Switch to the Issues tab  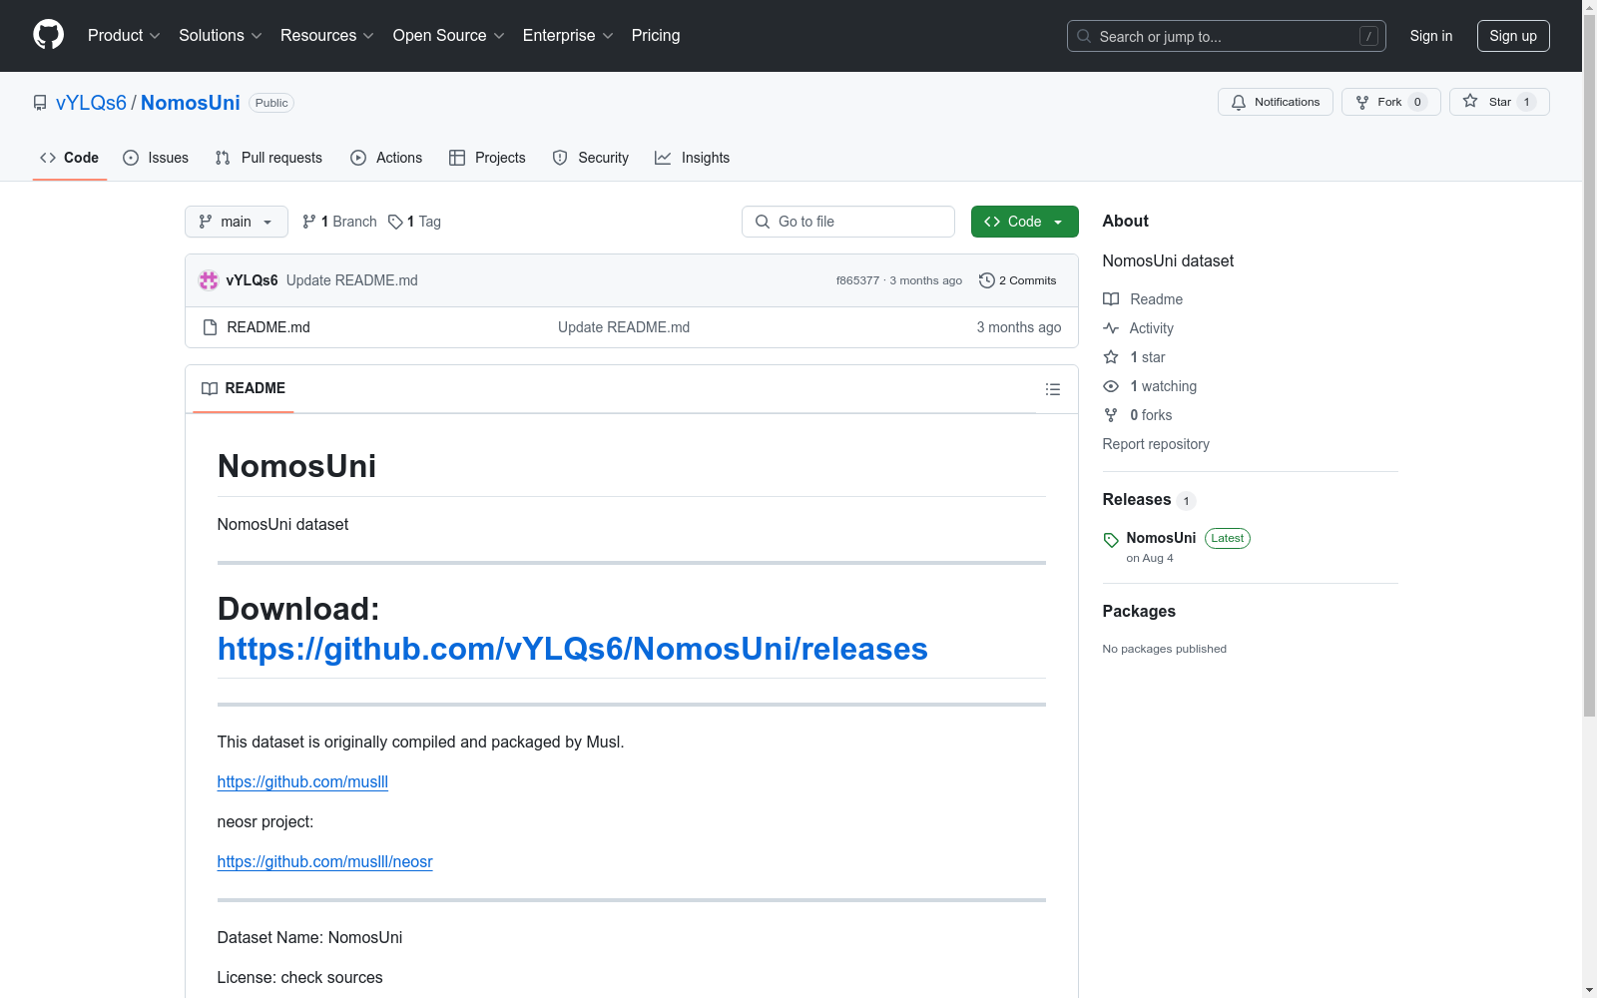156,158
